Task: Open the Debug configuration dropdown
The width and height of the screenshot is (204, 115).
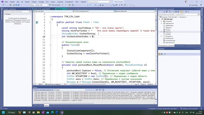Action: coord(33,5)
